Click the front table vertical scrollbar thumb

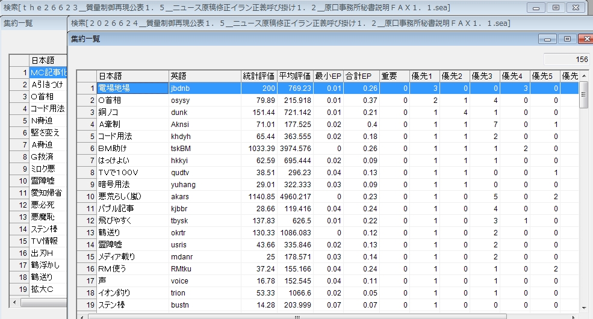click(584, 94)
